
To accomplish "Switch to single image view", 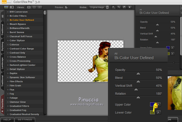I will [29, 7].
